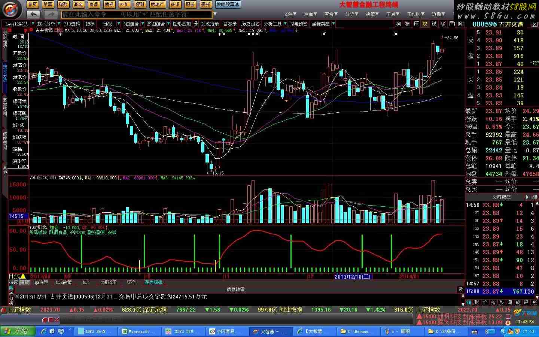Viewport: 539px width, 337px height.
Task: Click the 基金 button
Action: [x=78, y=4]
